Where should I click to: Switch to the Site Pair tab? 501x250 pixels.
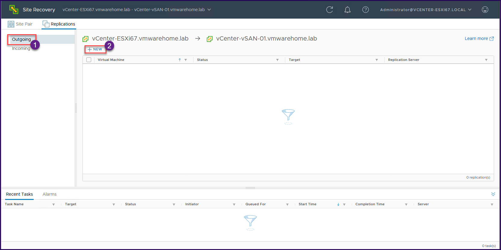(20, 24)
